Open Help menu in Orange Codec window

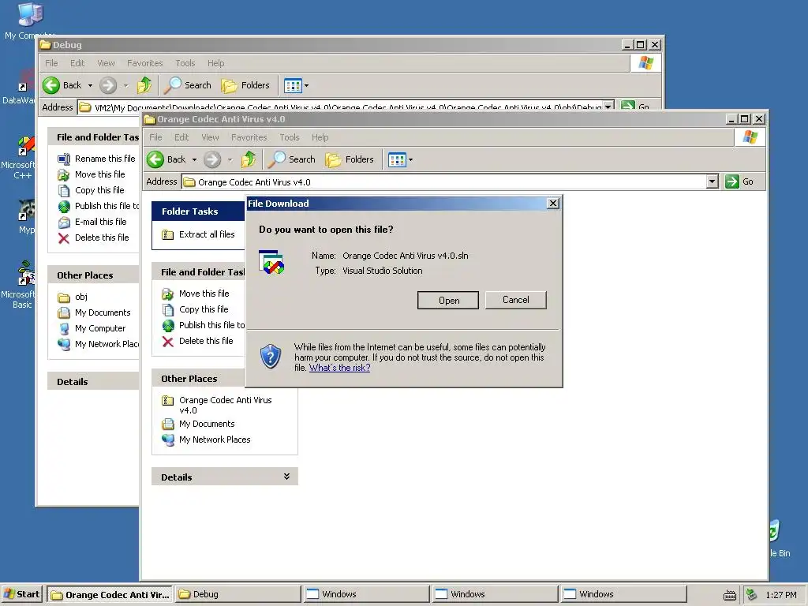[320, 137]
